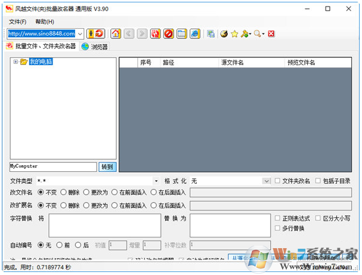Click the red stop icon in toolbar
Viewport: 362px width, 275px height.
168,34
